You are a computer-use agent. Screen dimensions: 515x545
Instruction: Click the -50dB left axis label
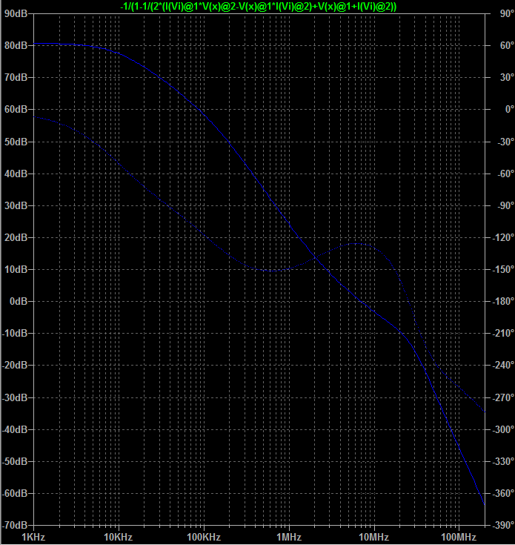[x=15, y=461]
